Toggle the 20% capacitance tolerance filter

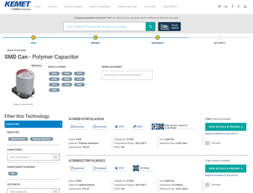tap(13, 174)
